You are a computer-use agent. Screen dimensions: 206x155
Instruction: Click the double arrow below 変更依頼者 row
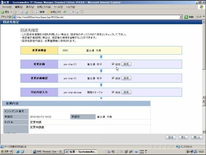(x=101, y=57)
